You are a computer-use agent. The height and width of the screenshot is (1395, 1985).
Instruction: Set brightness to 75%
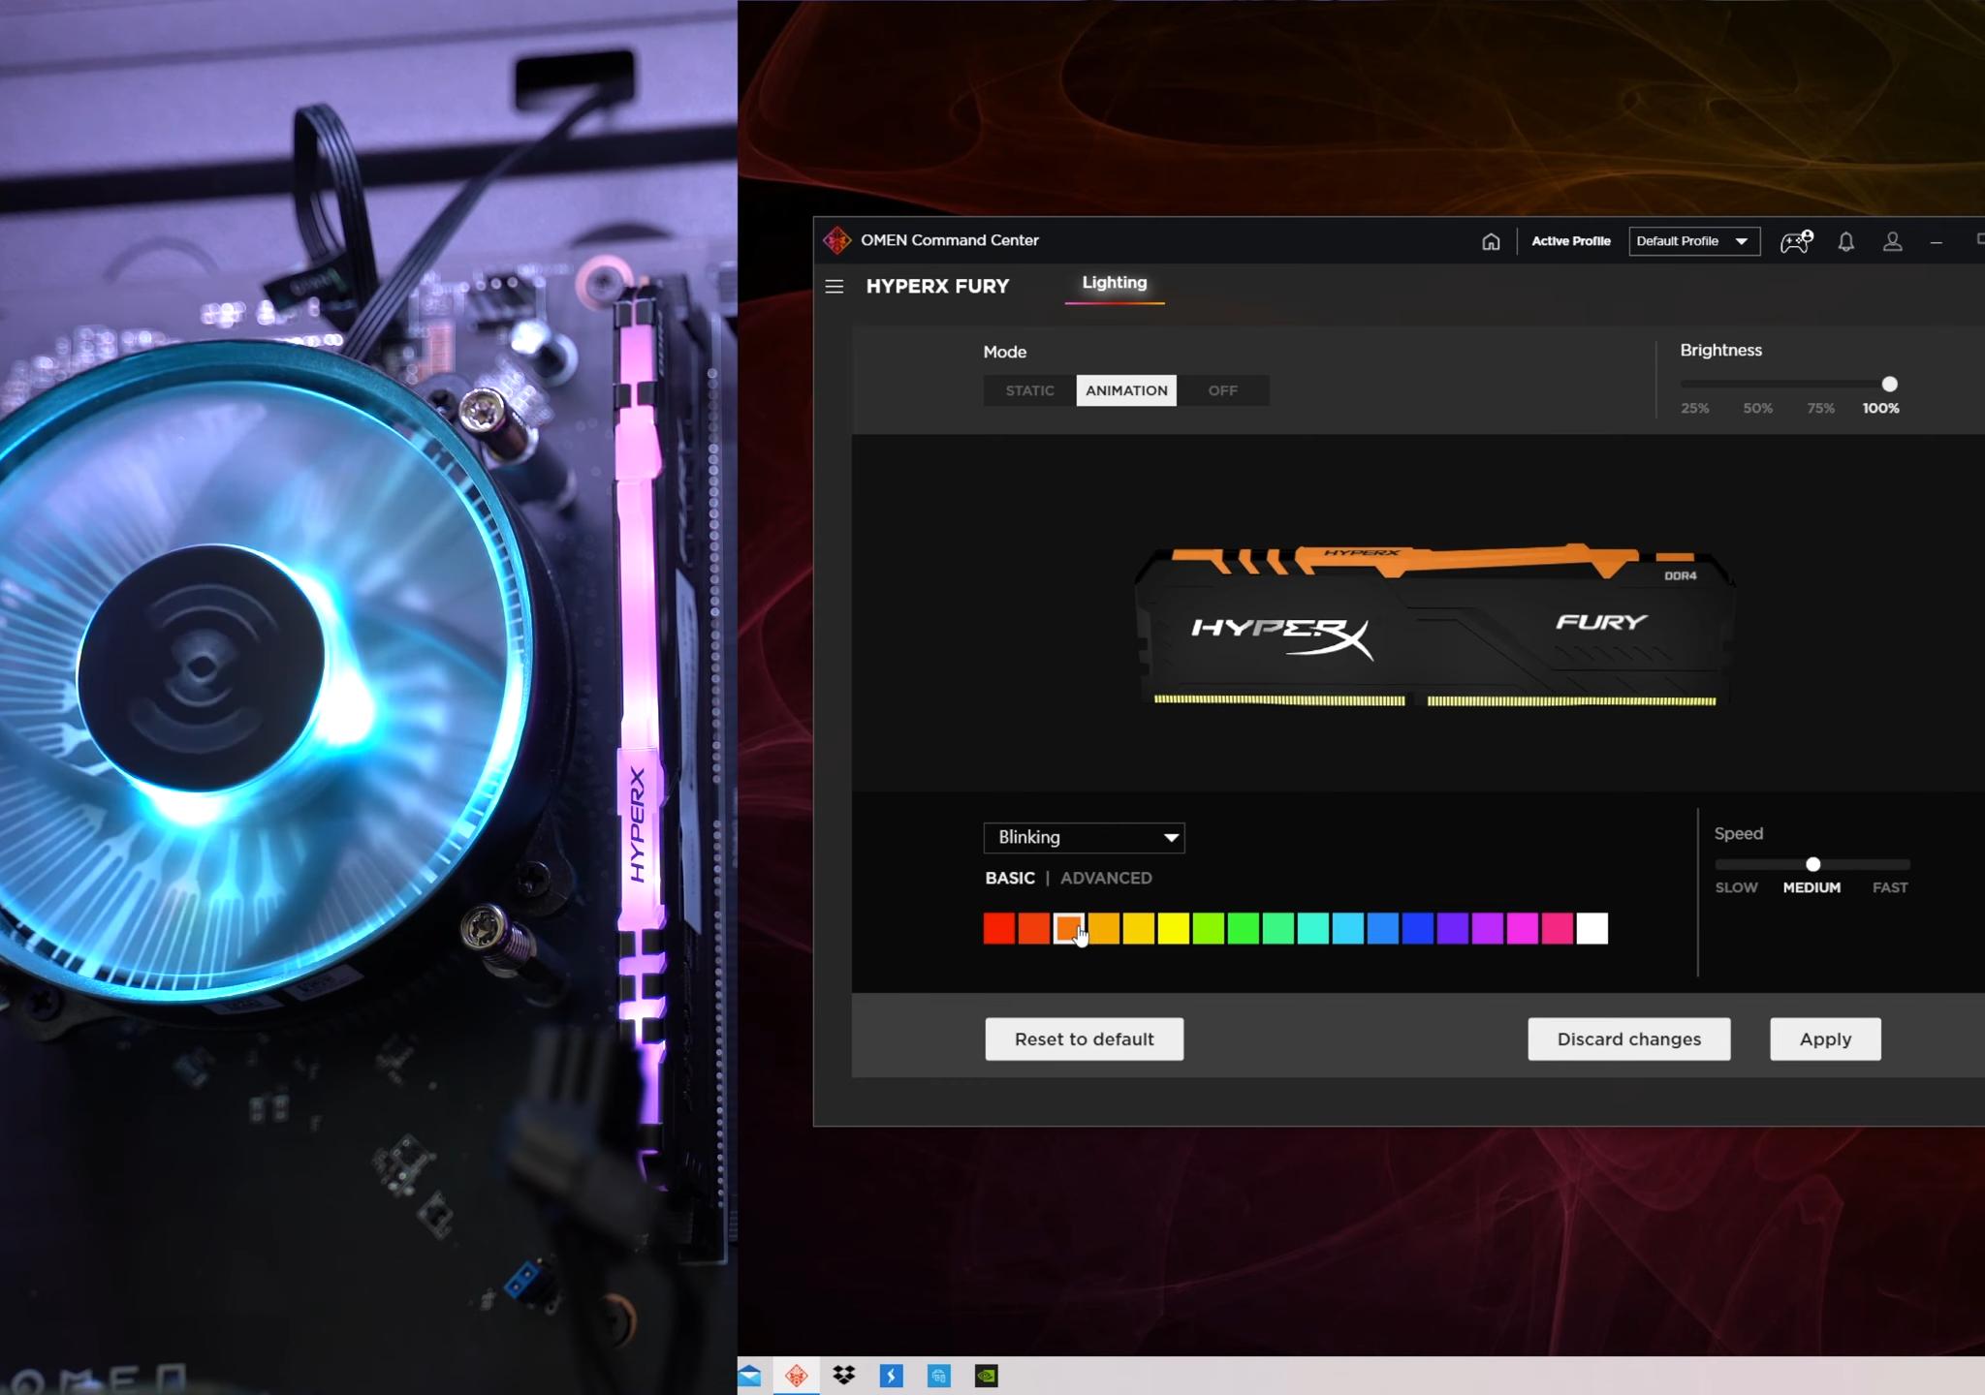[1821, 408]
